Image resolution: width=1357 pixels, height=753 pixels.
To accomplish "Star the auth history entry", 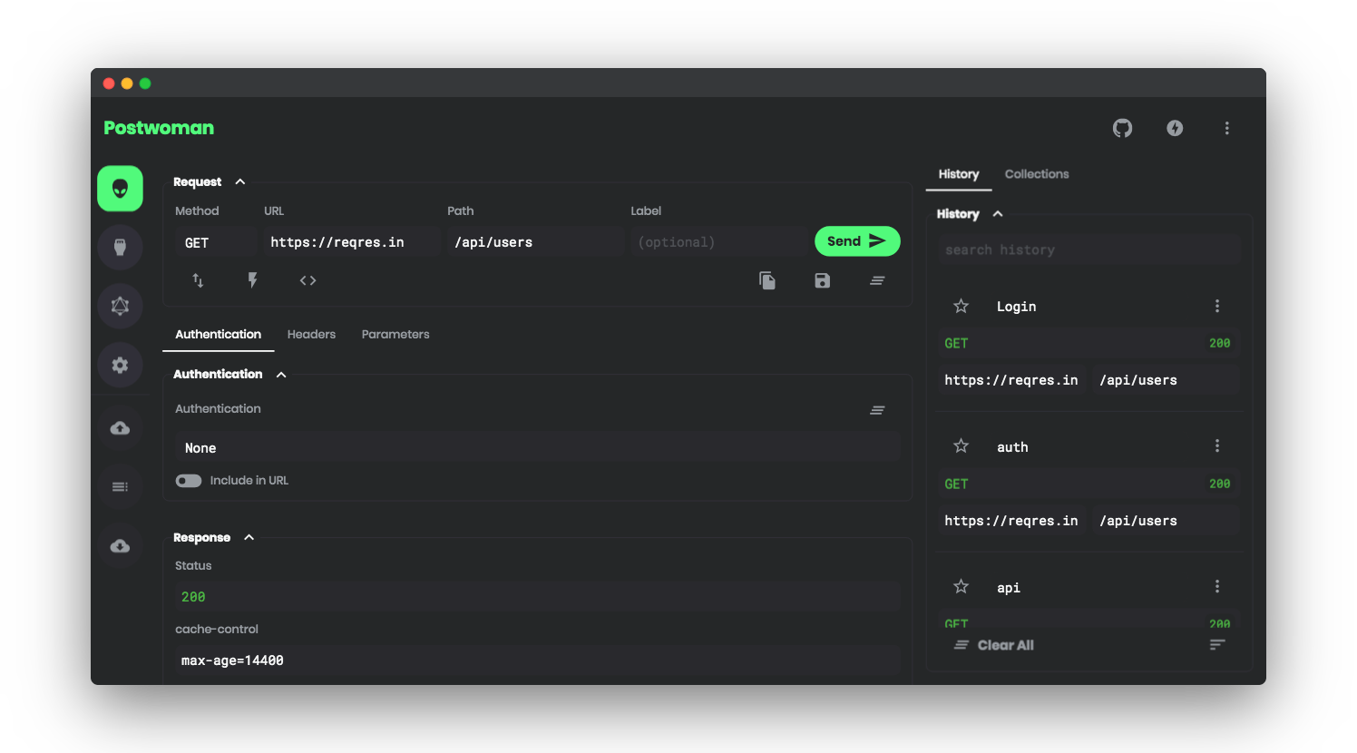I will 961,445.
